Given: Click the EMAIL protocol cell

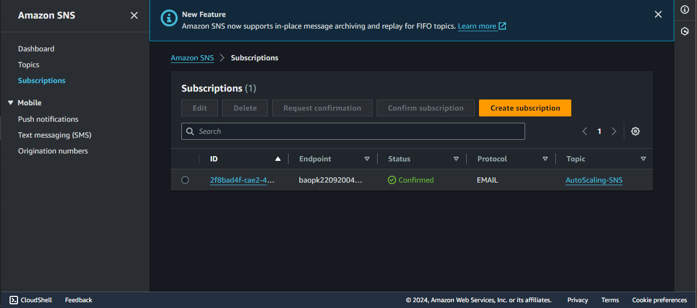Looking at the screenshot, I should point(487,180).
